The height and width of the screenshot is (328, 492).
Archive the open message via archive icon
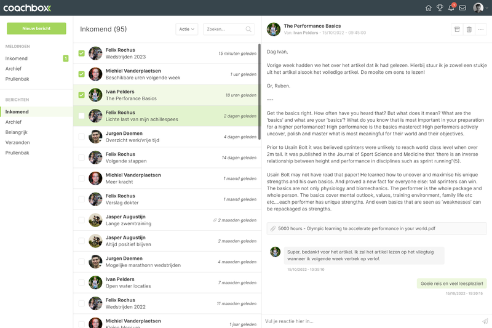point(456,29)
